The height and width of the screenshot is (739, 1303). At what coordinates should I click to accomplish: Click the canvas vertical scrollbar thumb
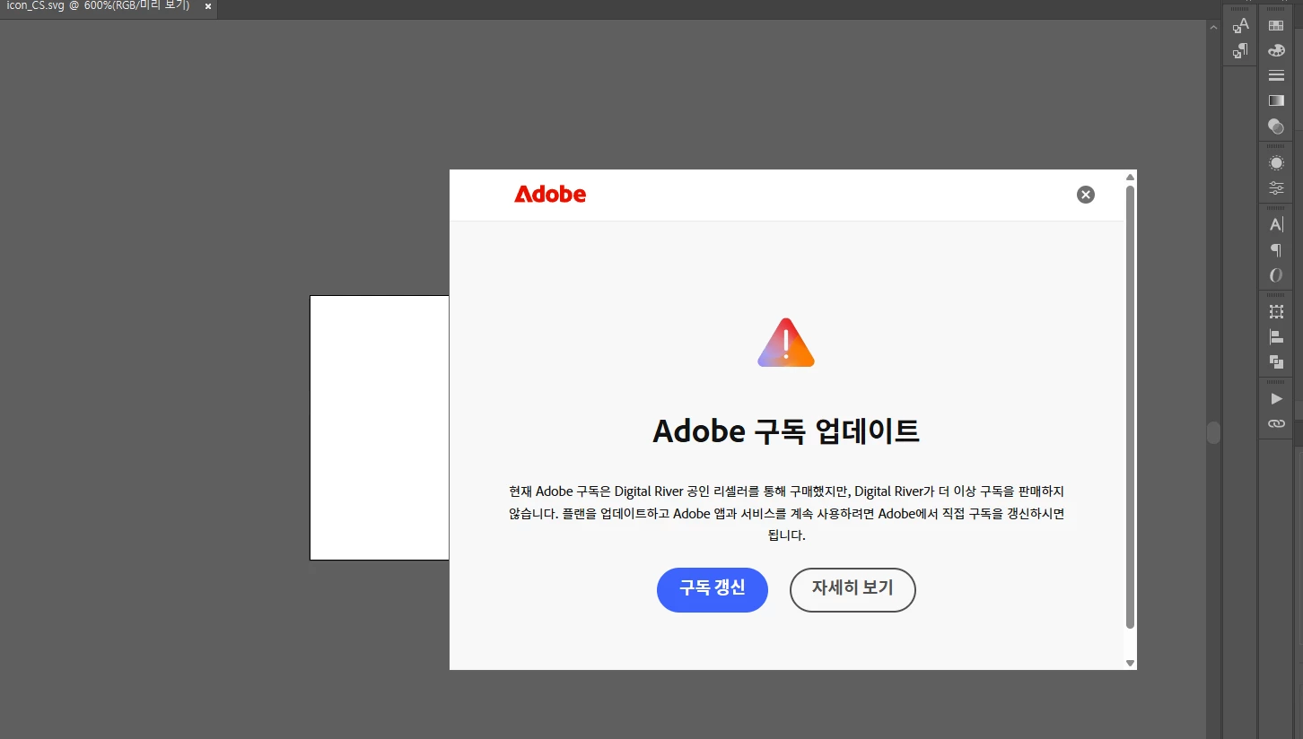coord(1213,432)
